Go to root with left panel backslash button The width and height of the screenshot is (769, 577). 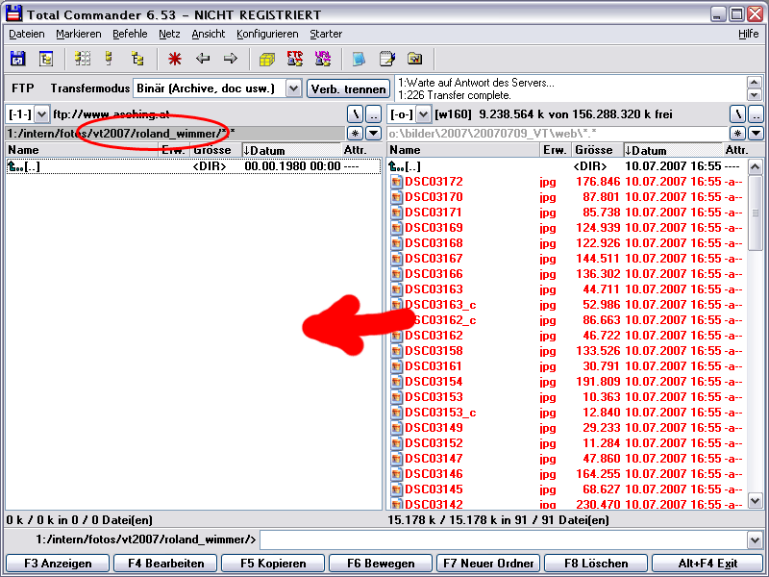click(355, 114)
